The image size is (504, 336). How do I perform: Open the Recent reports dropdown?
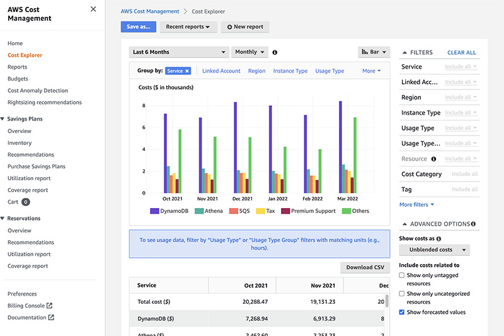(188, 27)
